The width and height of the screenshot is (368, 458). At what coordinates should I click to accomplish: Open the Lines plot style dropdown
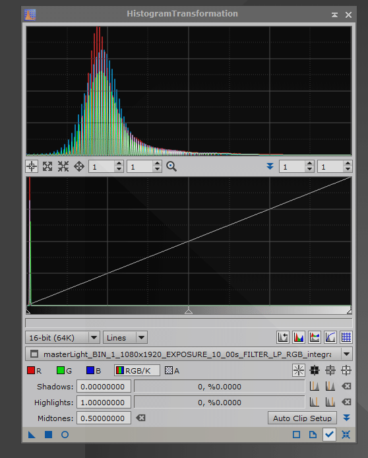coord(125,338)
